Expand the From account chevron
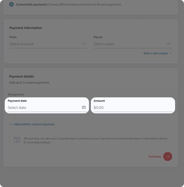This screenshot has width=184, height=187. click(84, 44)
